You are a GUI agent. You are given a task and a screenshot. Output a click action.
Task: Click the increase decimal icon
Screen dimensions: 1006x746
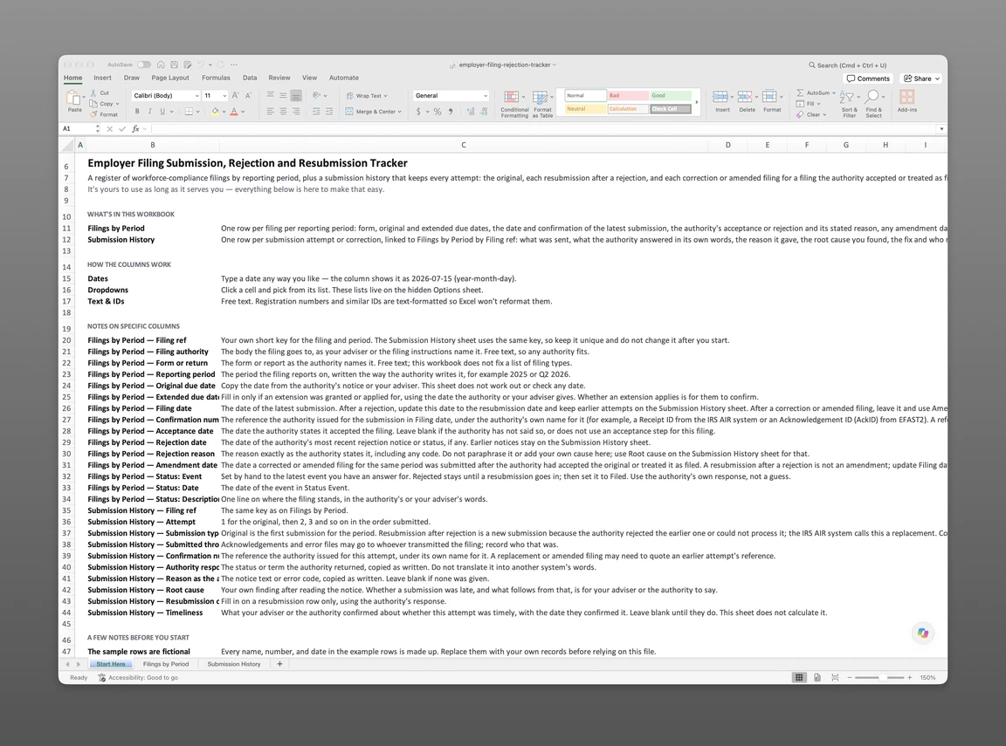[x=471, y=112]
